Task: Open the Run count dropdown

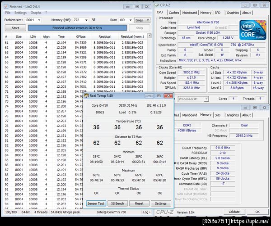Action: pyautogui.click(x=131, y=20)
